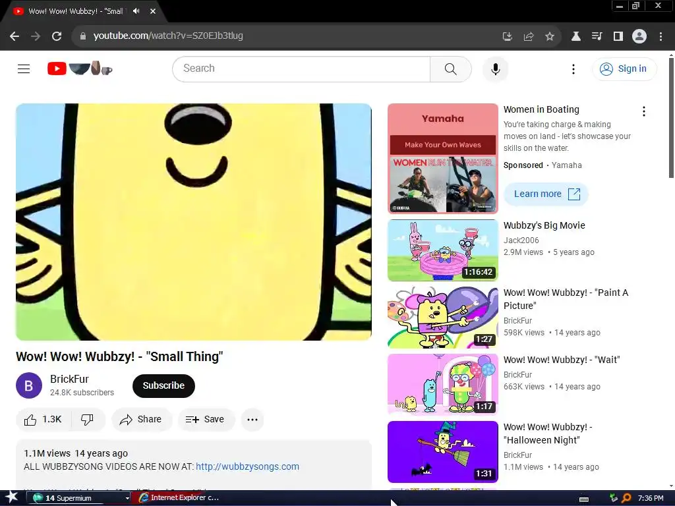Viewport: 675px width, 506px height.
Task: Open the Wubbzy's Big Movie title
Action: pyautogui.click(x=544, y=225)
